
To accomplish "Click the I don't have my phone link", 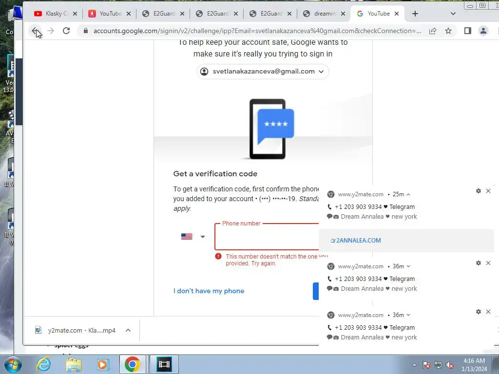I will pyautogui.click(x=209, y=291).
